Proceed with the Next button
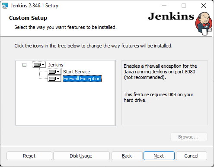 tap(159, 156)
